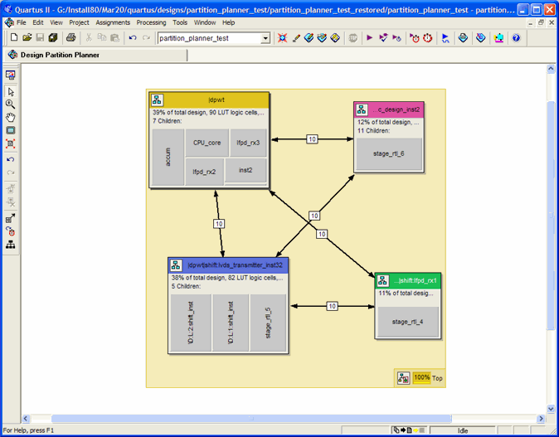This screenshot has width=559, height=437.
Task: Select the stage_rtl_6 child block
Action: point(388,153)
